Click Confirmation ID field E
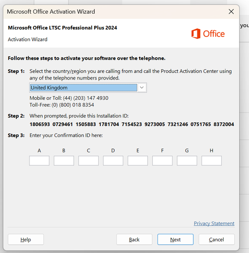The height and width of the screenshot is (253, 249). pos(138,160)
